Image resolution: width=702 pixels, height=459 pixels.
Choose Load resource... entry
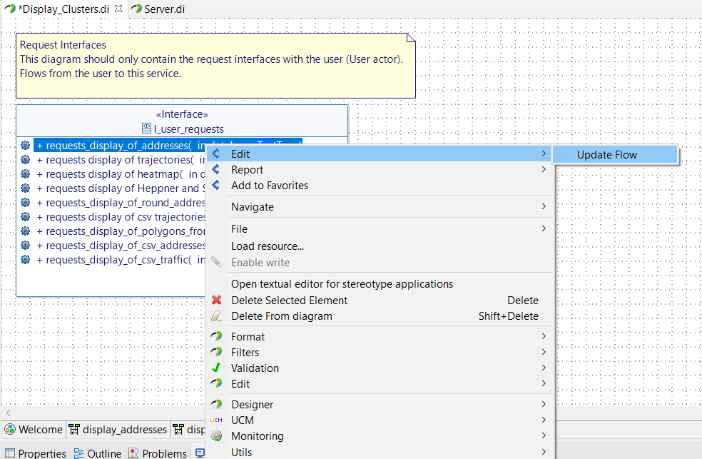(380, 246)
